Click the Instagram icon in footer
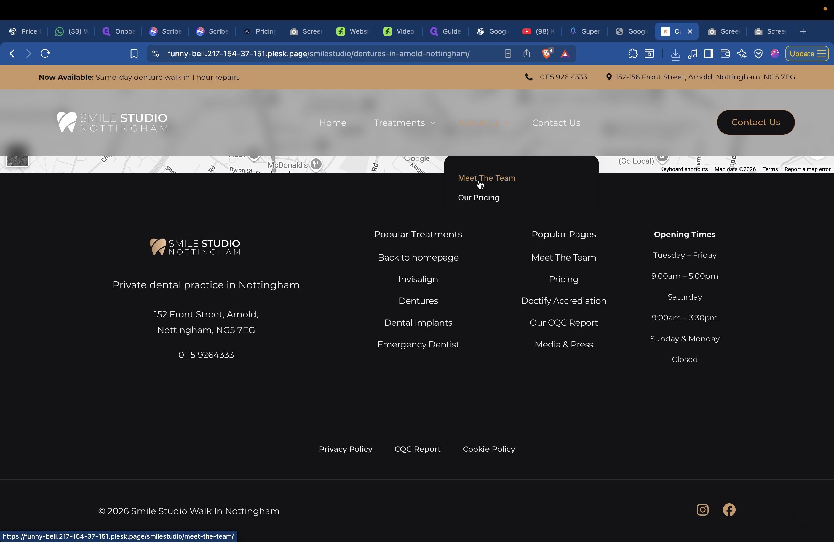The width and height of the screenshot is (834, 542). coord(702,510)
